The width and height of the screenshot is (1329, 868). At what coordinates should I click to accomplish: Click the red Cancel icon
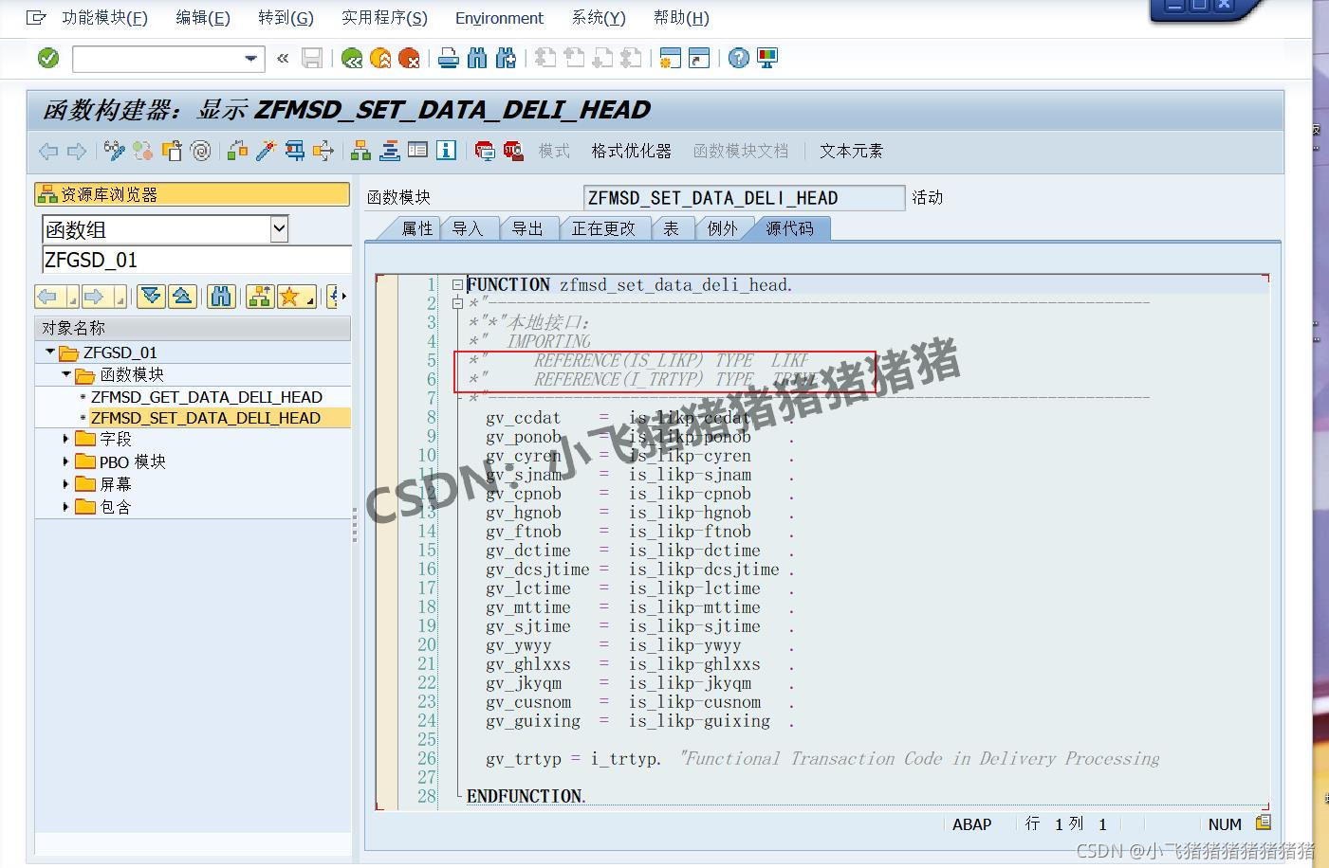(x=409, y=59)
